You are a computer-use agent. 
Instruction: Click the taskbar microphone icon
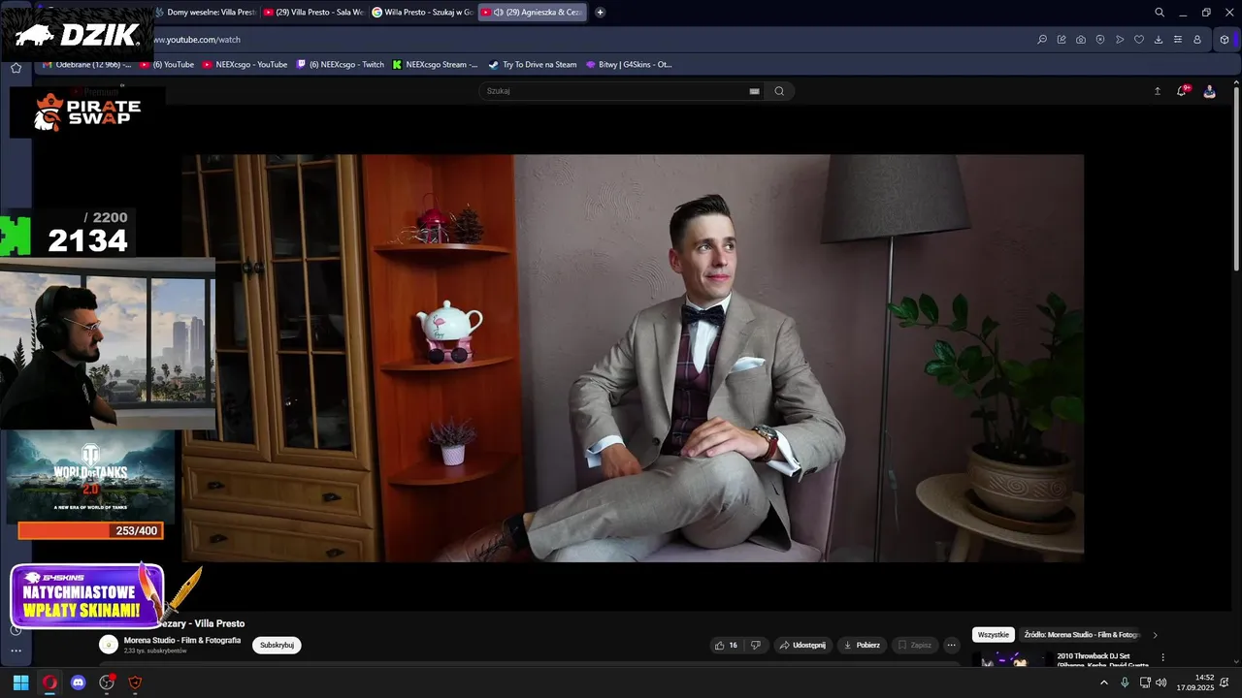coord(1125,682)
